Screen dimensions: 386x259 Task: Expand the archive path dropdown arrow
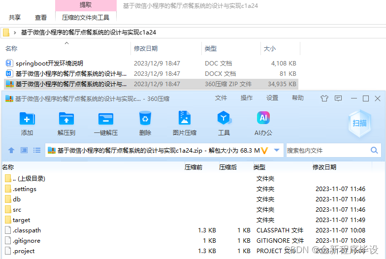pyautogui.click(x=277, y=150)
